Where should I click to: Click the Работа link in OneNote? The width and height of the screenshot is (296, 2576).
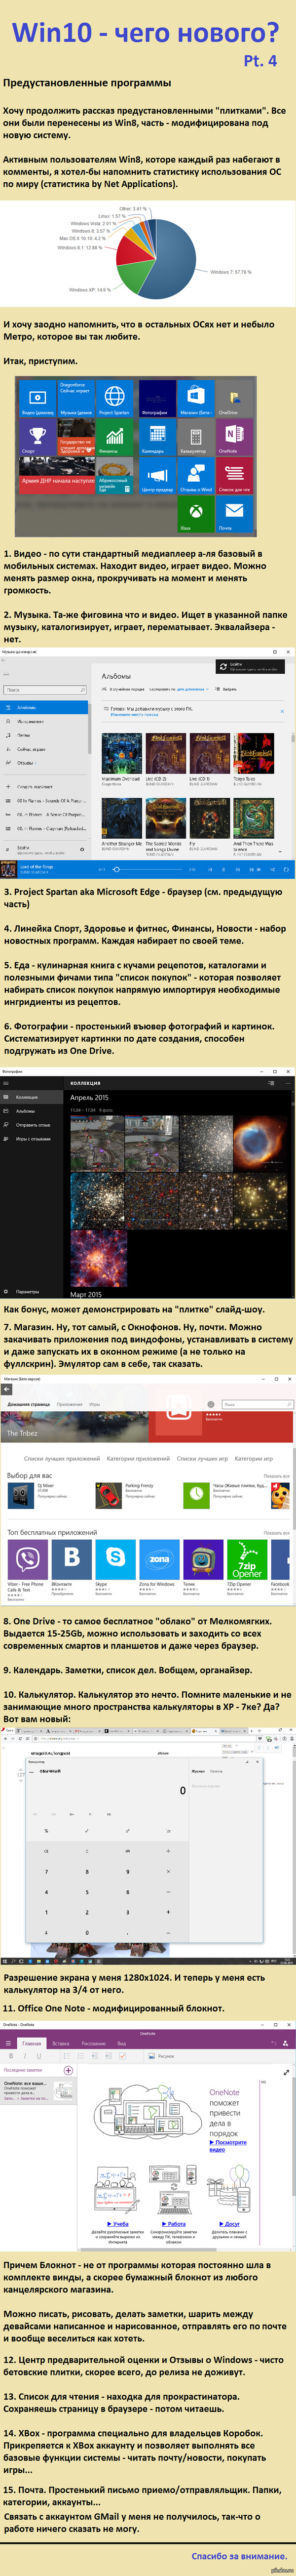175,2224
